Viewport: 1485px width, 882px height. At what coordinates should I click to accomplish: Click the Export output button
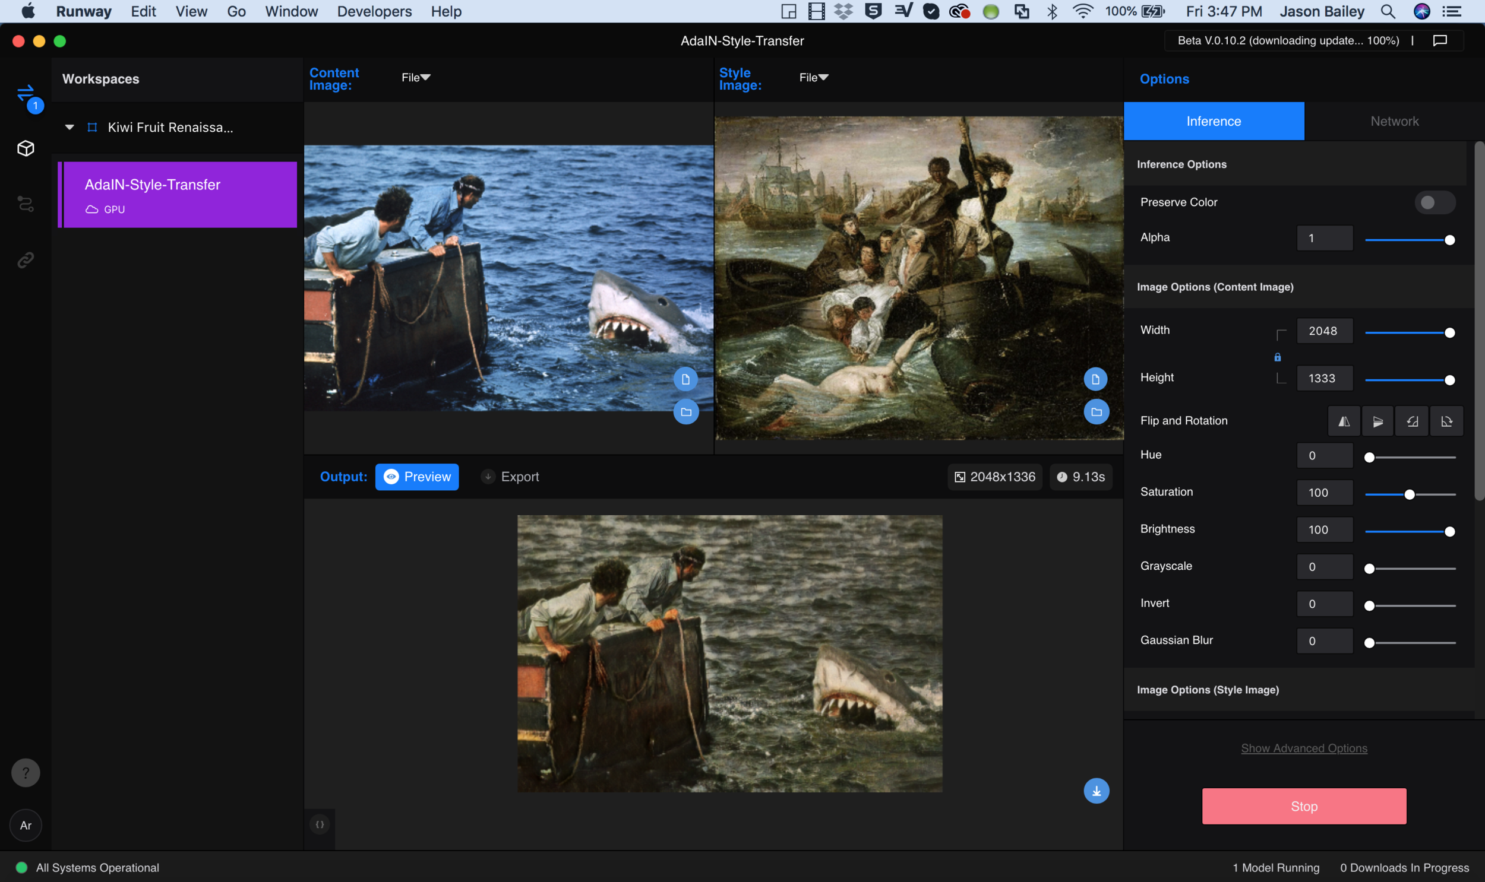coord(510,477)
